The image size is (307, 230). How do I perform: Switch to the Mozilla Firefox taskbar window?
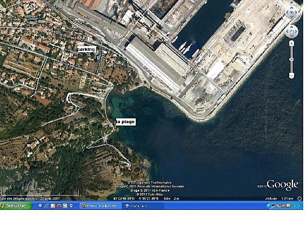click(100, 206)
